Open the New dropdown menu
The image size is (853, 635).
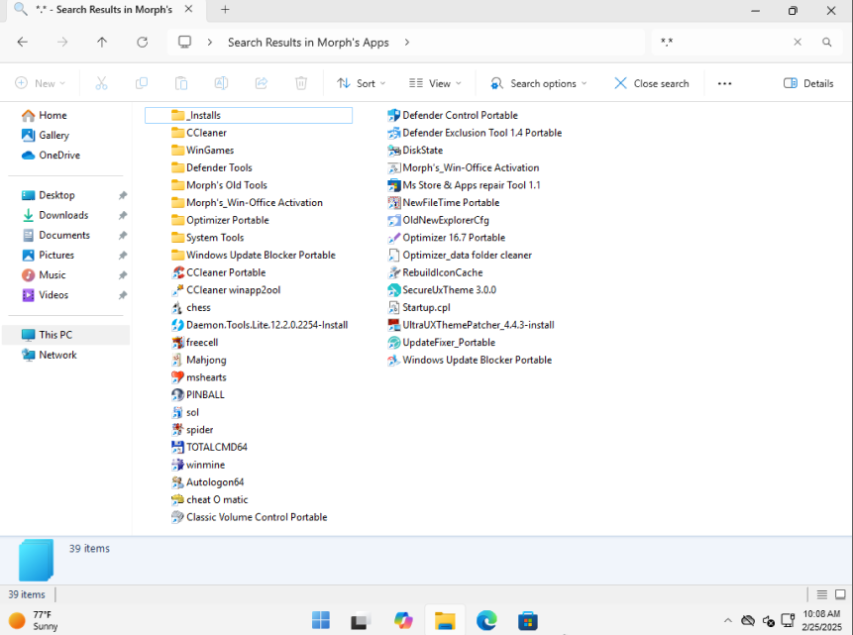(41, 83)
